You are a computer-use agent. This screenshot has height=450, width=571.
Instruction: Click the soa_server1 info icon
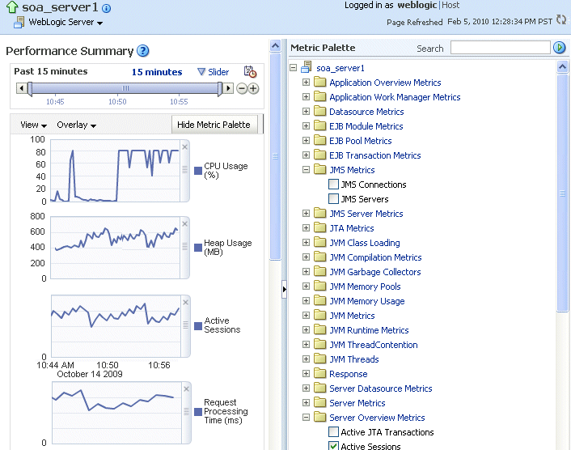coord(106,8)
